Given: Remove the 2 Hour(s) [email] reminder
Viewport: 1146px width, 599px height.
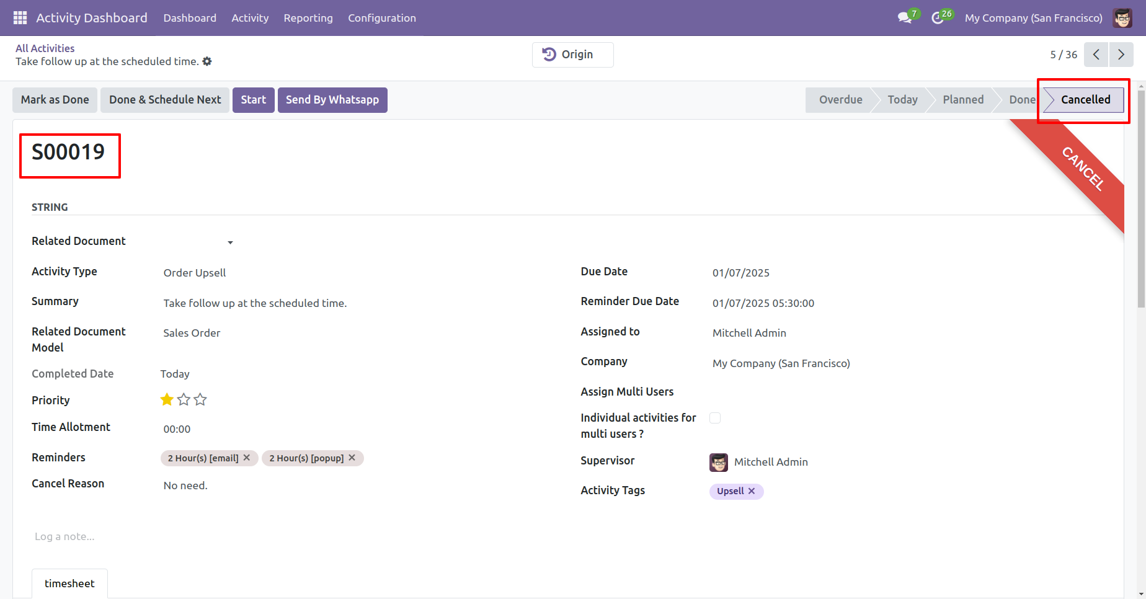Looking at the screenshot, I should point(247,458).
